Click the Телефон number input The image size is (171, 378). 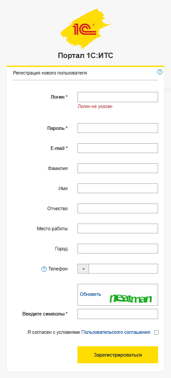[123, 269]
